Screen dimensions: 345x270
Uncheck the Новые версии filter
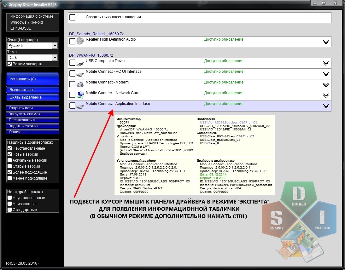coord(9,154)
